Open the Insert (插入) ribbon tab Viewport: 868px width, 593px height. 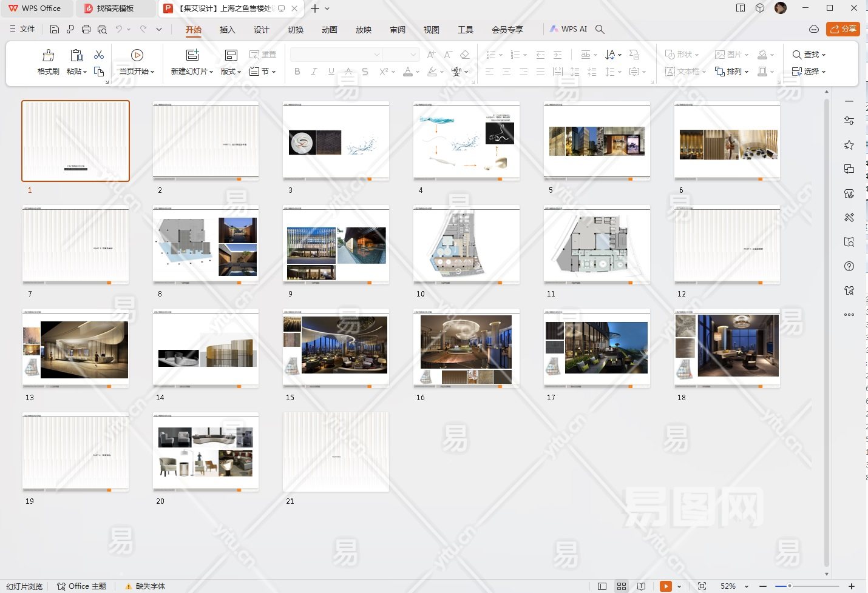227,30
